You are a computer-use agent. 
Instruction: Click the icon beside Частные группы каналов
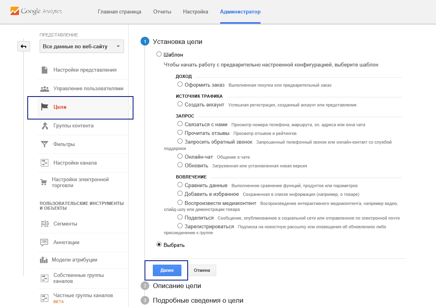[44, 298]
